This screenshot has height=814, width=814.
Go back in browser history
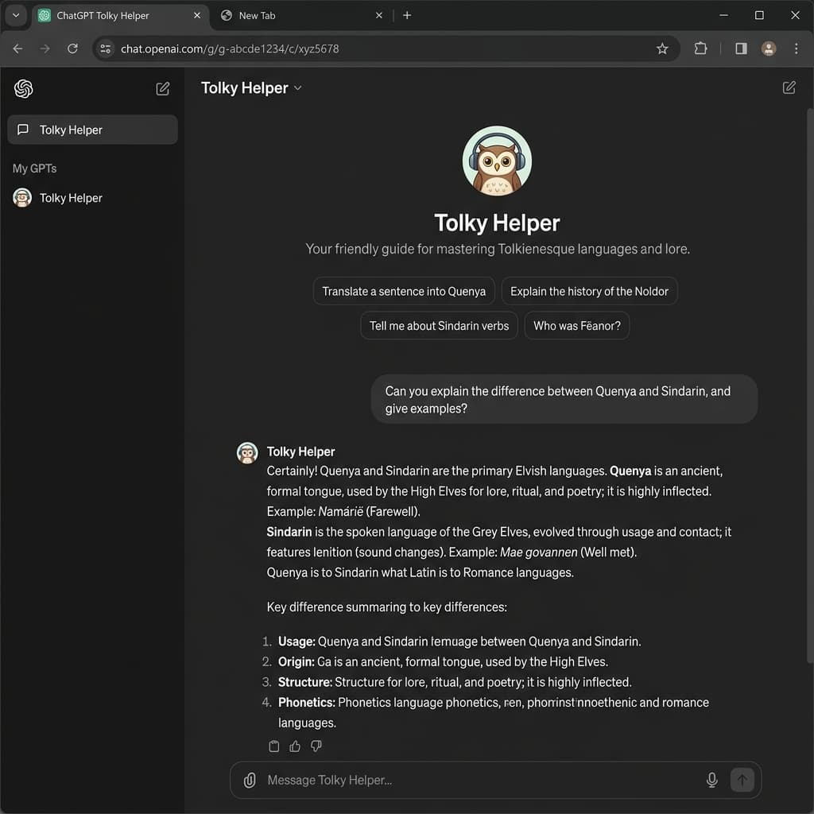[x=17, y=48]
